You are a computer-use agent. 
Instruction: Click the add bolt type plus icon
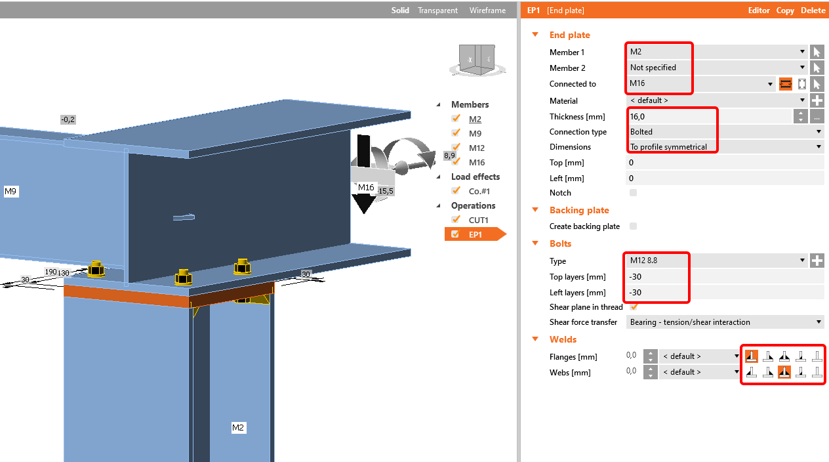pyautogui.click(x=817, y=261)
